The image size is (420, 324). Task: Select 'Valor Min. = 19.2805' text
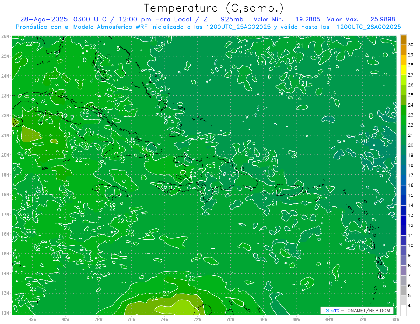(287, 19)
